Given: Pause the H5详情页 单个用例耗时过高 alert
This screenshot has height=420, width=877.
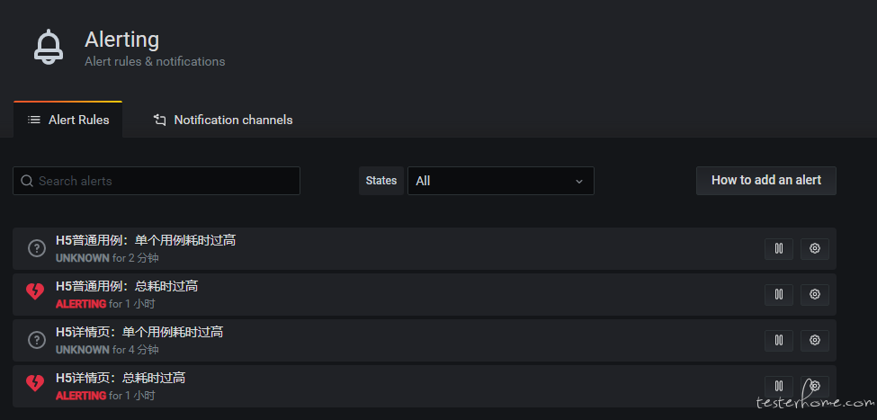Looking at the screenshot, I should tap(779, 341).
